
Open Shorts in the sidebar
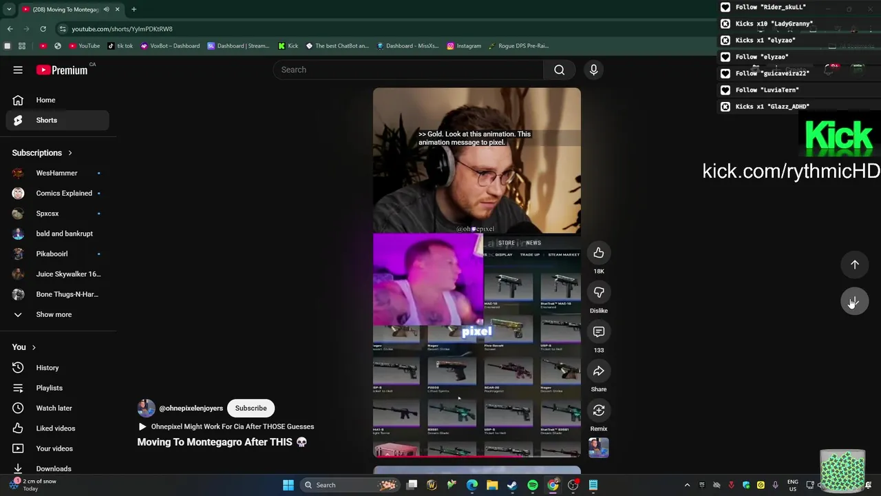pyautogui.click(x=58, y=120)
